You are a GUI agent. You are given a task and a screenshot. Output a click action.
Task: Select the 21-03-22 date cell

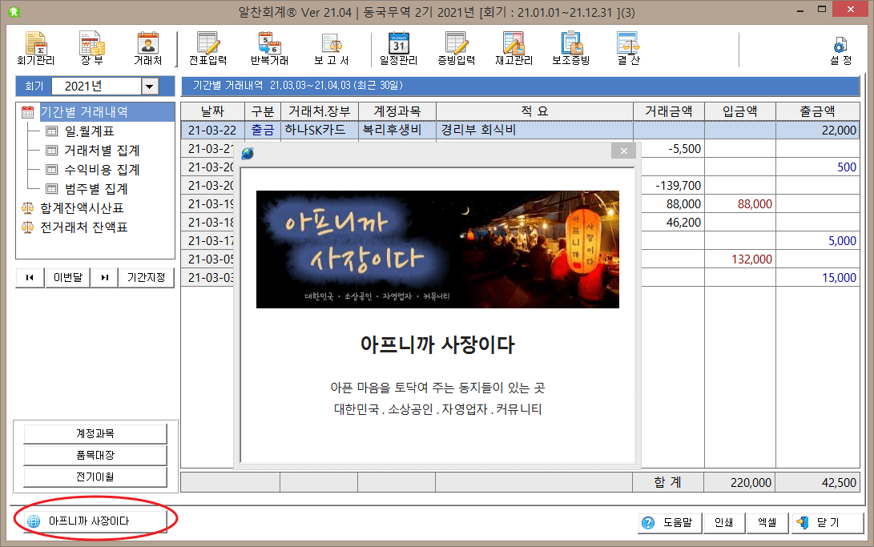coord(212,131)
